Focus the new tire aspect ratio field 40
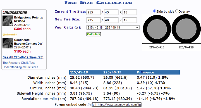Viewport: 201px width, 108px height. [111, 20]
